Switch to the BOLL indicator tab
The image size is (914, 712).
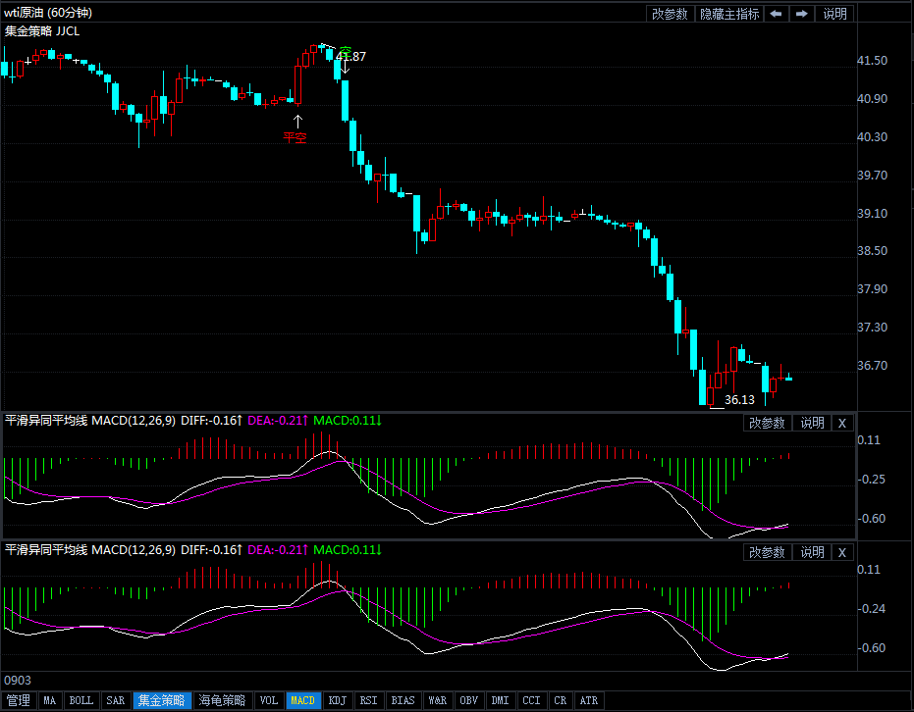(x=81, y=700)
